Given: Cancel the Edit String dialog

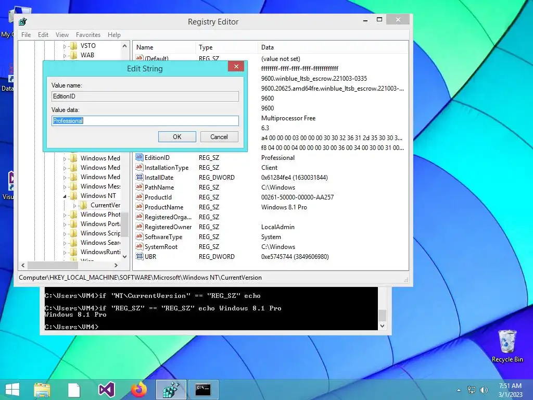Looking at the screenshot, I should [219, 137].
